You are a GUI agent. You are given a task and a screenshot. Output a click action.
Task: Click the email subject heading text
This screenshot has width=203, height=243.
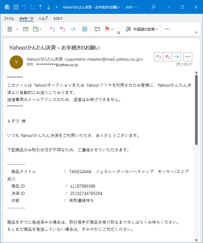pyautogui.click(x=54, y=48)
